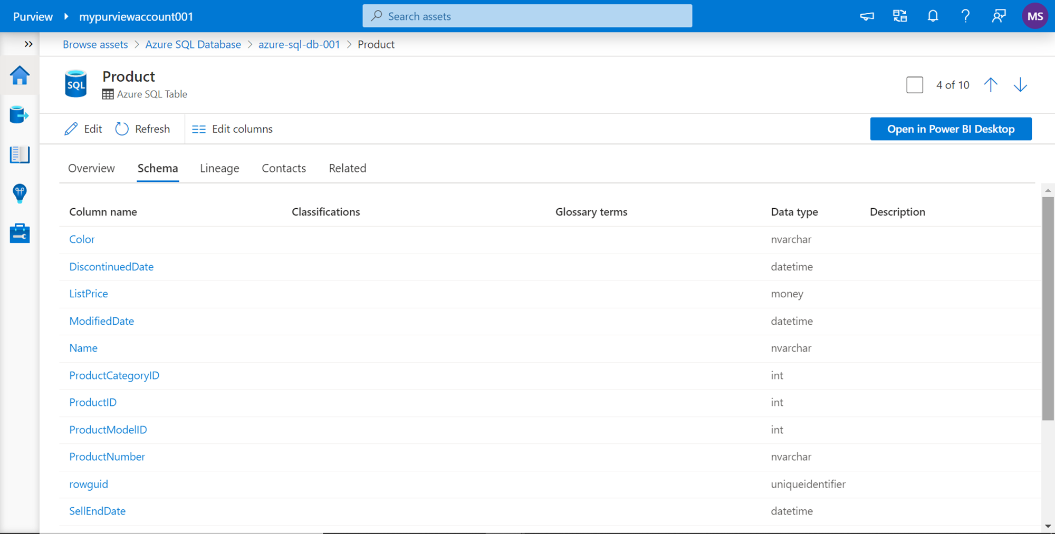Go to previous asset with up arrow
The width and height of the screenshot is (1055, 534).
991,85
